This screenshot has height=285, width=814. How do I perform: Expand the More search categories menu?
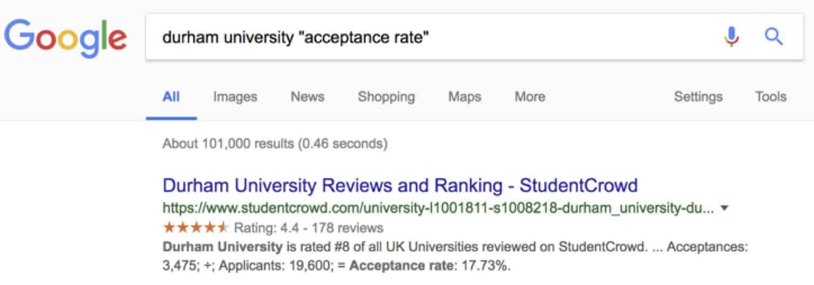[x=530, y=97]
